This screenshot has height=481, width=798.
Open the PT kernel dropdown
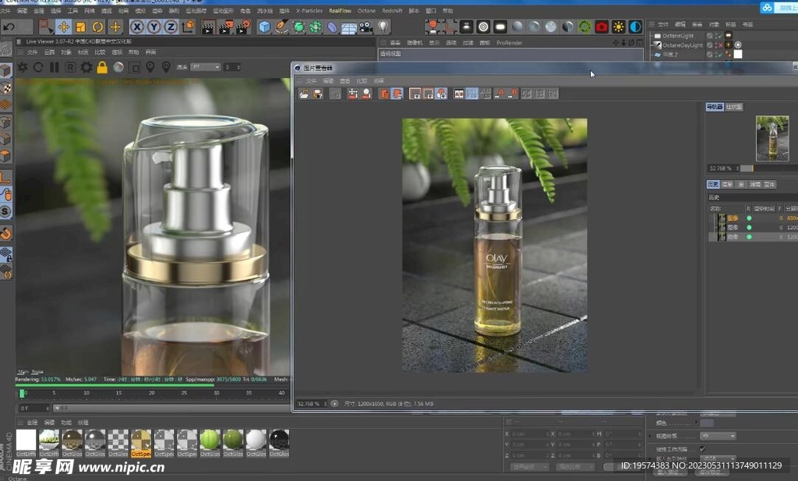point(206,67)
